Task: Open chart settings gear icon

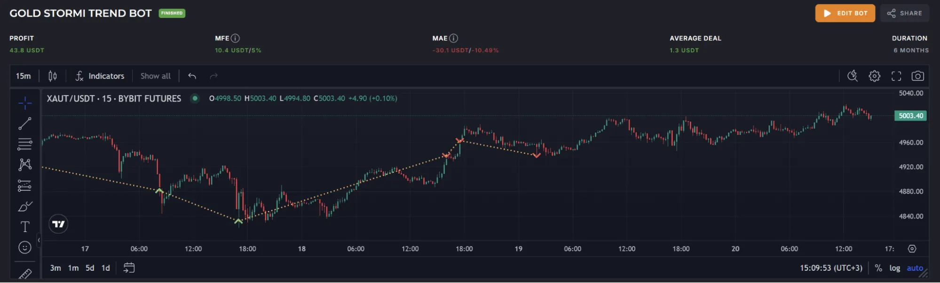Action: (874, 76)
